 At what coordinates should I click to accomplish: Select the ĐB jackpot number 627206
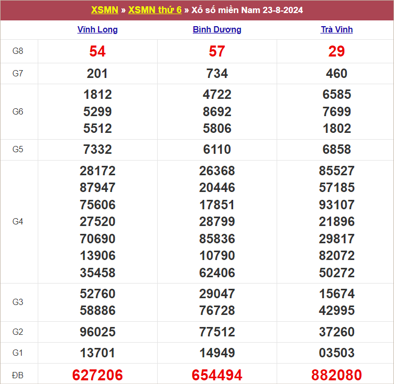tap(97, 375)
